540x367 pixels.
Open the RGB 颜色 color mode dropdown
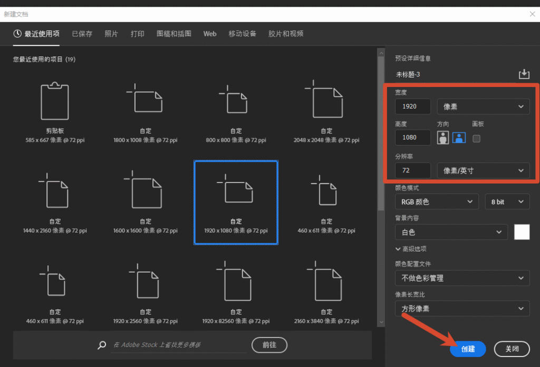click(437, 202)
